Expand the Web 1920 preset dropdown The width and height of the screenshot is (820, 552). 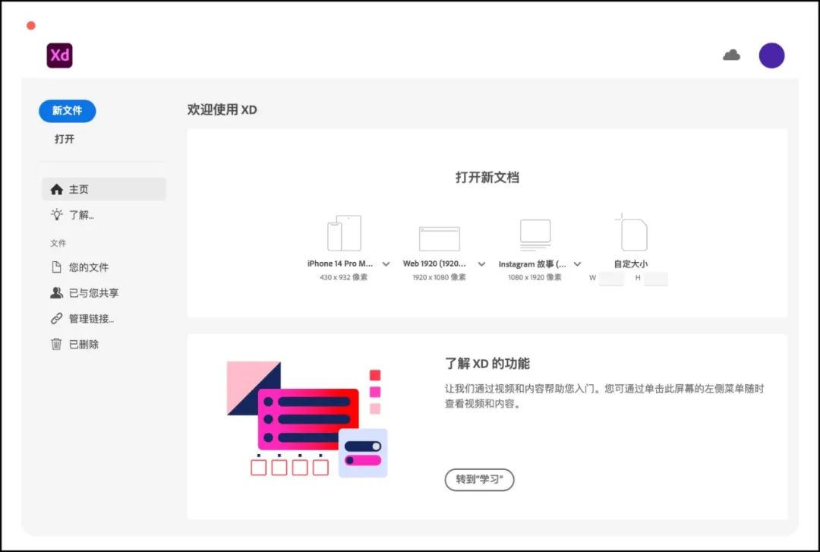pos(481,264)
